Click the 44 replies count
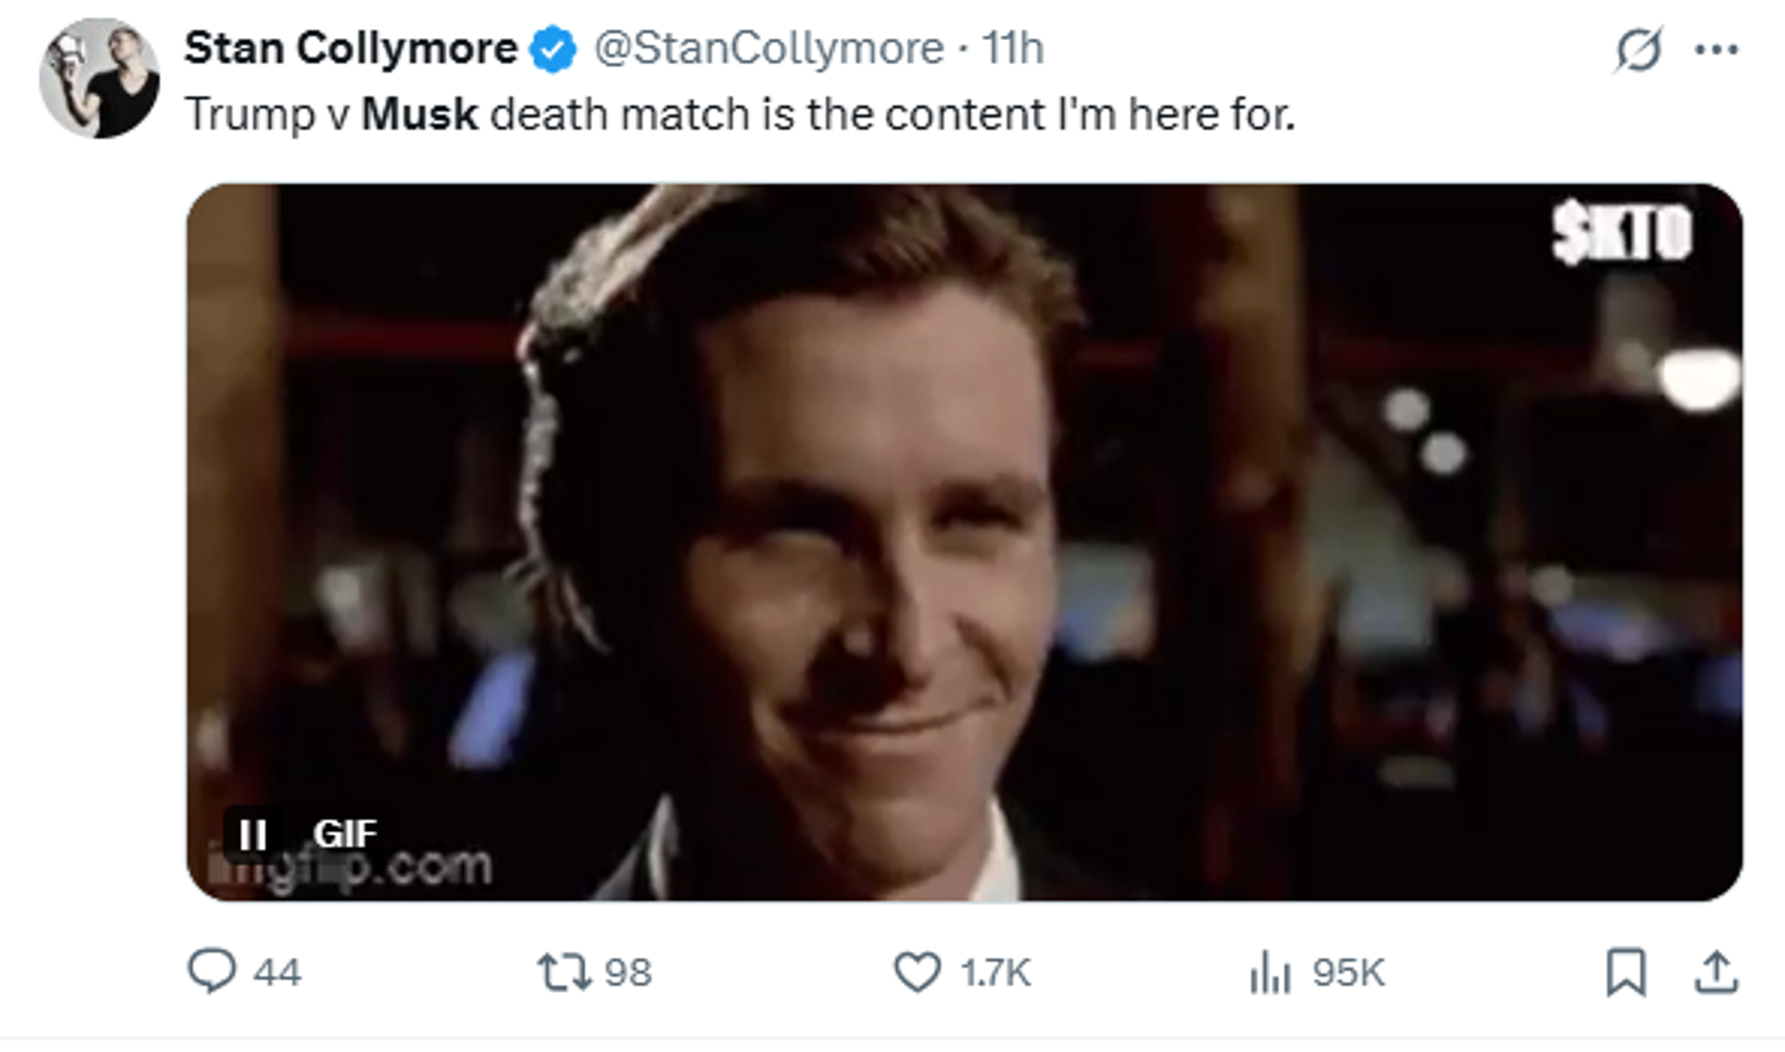The width and height of the screenshot is (1785, 1052). tap(277, 972)
